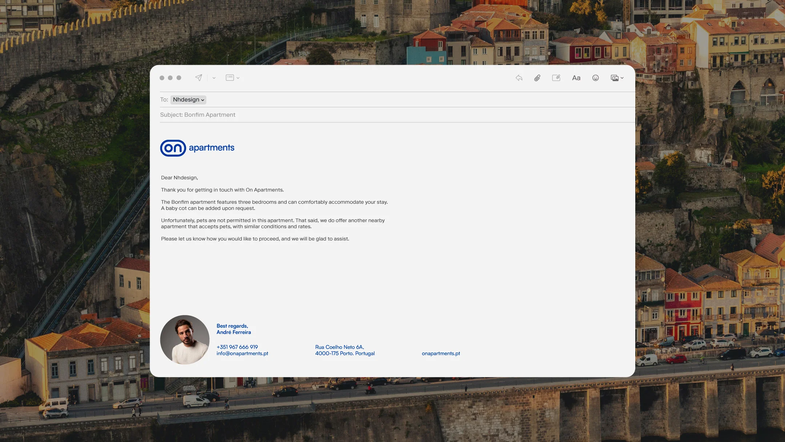Click the phone number +351 967 666 919

[x=237, y=347]
